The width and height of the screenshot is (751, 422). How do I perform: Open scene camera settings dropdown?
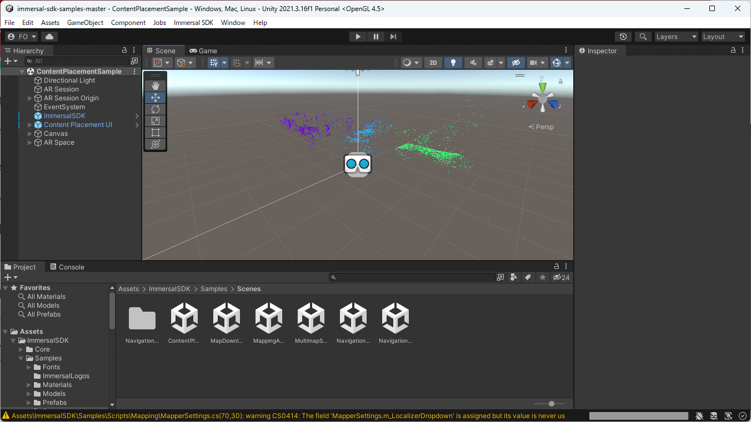pyautogui.click(x=537, y=63)
